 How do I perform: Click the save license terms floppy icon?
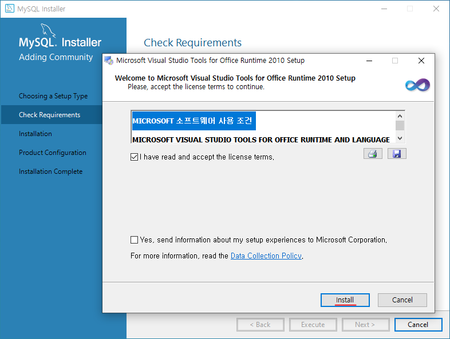point(397,154)
